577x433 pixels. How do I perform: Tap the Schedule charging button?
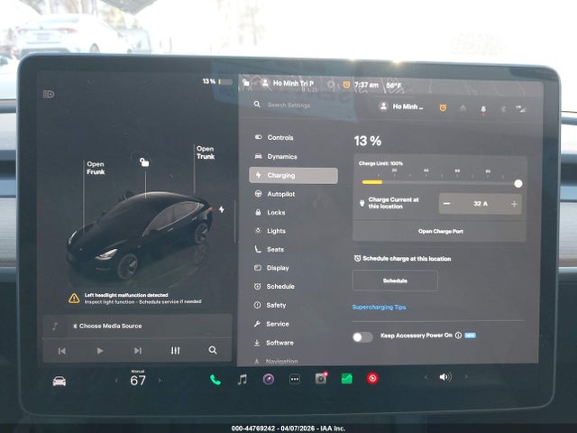(x=395, y=281)
